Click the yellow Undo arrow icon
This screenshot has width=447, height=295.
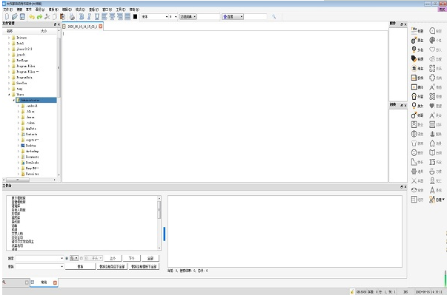point(32,17)
